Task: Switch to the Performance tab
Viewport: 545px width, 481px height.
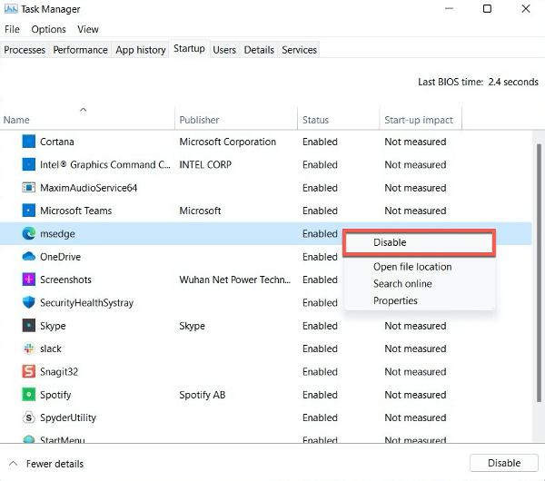Action: (x=80, y=50)
